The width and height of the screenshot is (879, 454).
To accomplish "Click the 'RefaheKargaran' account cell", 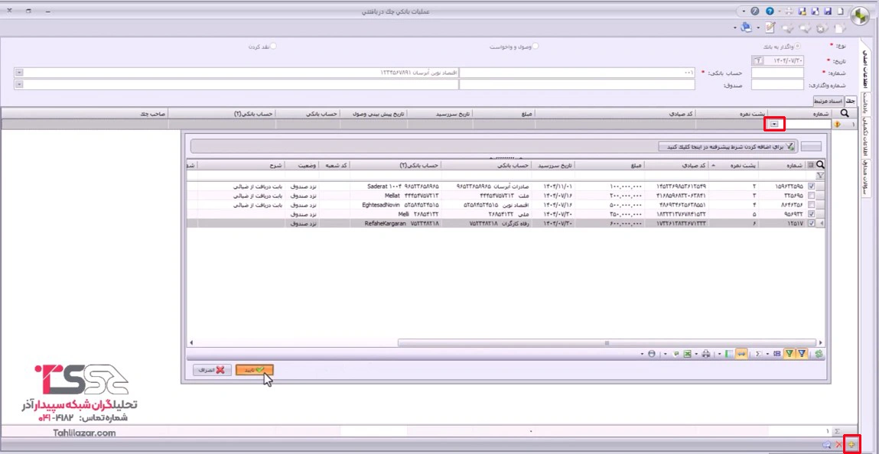I will [396, 223].
